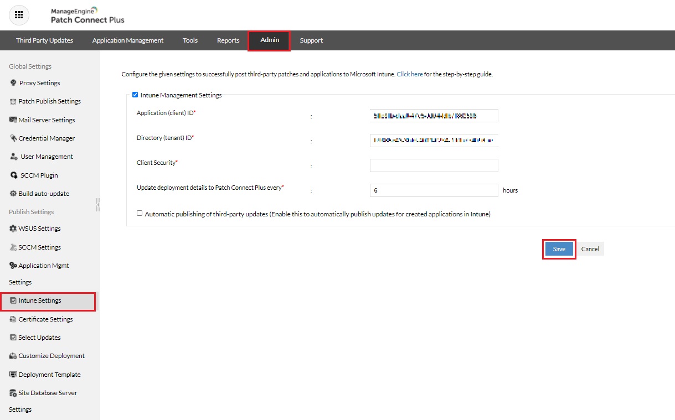The image size is (675, 420).
Task: Collapse the left sidebar using divider handle
Action: (x=98, y=204)
